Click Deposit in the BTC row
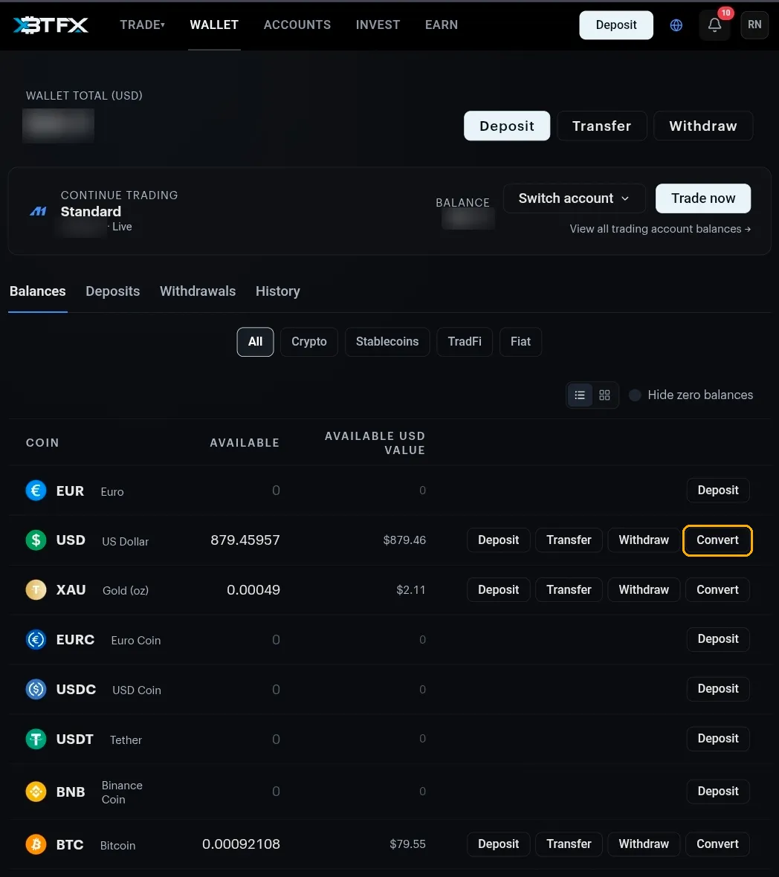Viewport: 779px width, 877px height. click(498, 844)
